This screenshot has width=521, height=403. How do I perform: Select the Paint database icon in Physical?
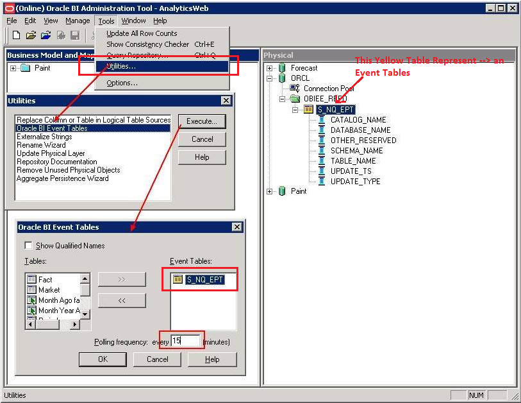coord(282,191)
